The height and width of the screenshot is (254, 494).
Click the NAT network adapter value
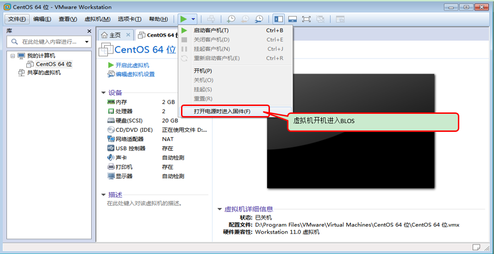(168, 139)
